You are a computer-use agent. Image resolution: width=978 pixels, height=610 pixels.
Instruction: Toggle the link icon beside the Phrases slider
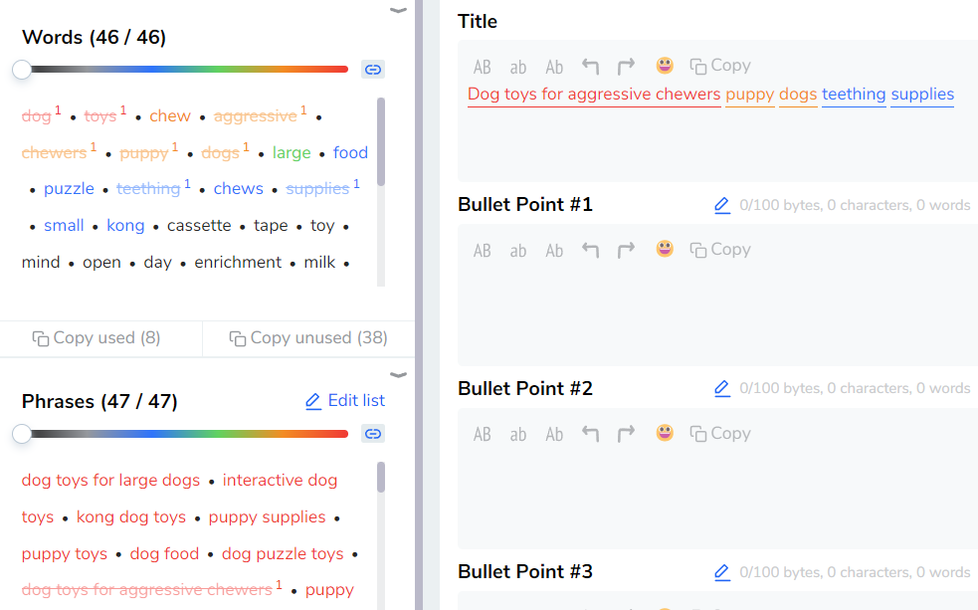(x=373, y=434)
